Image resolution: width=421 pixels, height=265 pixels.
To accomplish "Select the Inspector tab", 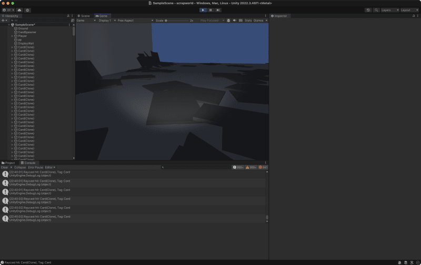I will click(x=279, y=16).
